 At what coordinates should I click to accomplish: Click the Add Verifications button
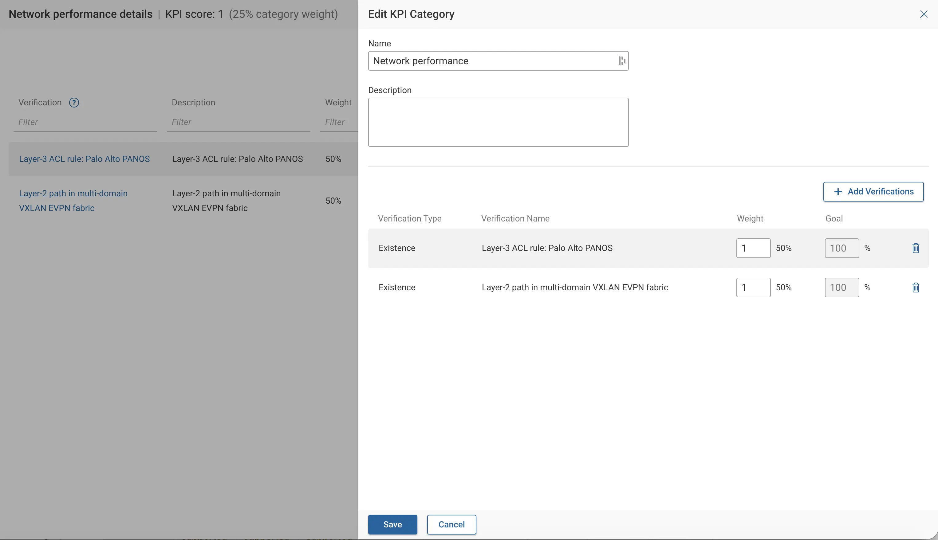(x=873, y=192)
